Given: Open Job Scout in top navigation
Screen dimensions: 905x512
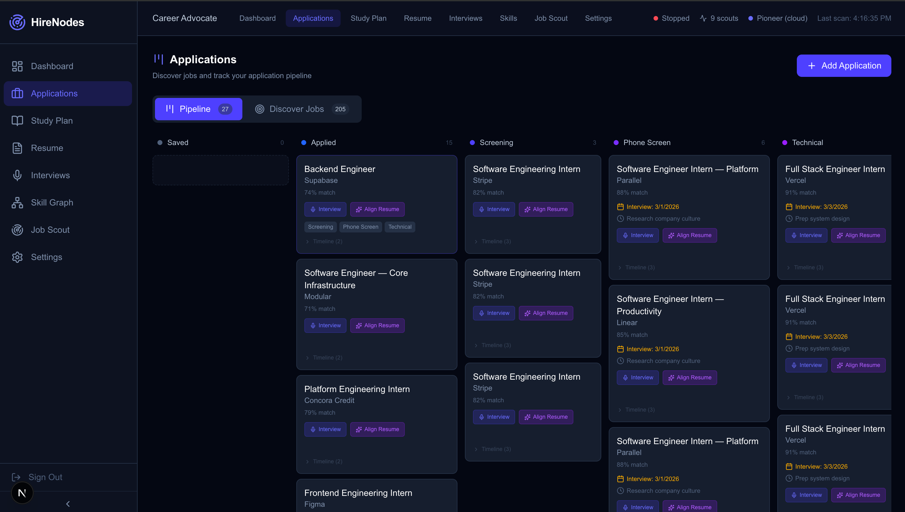Looking at the screenshot, I should [x=551, y=18].
